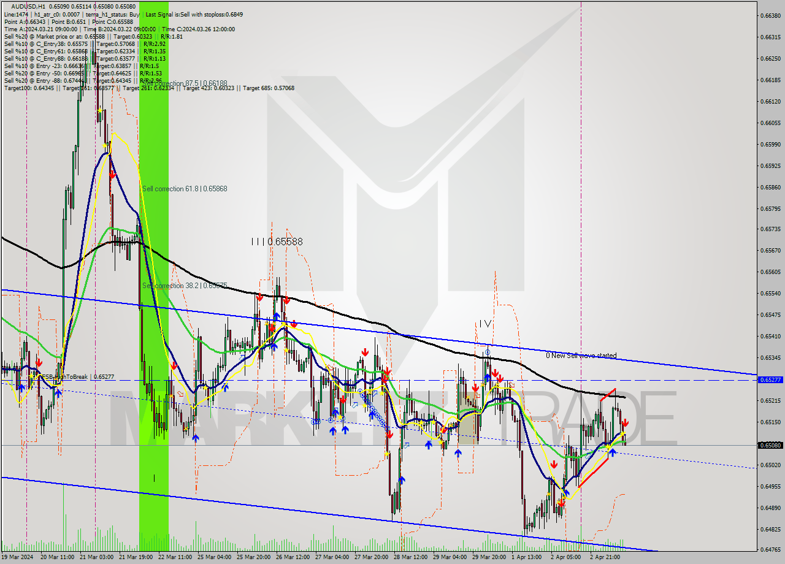The width and height of the screenshot is (785, 564).
Task: Select the 0.66185 price axis label
Action: pyautogui.click(x=770, y=80)
